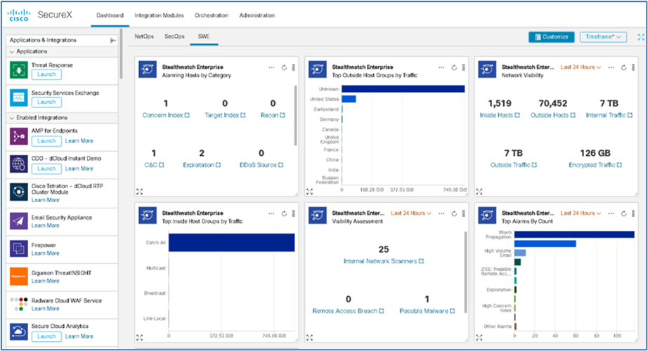Click Alarming Hosts tile scrollbar

295,116
